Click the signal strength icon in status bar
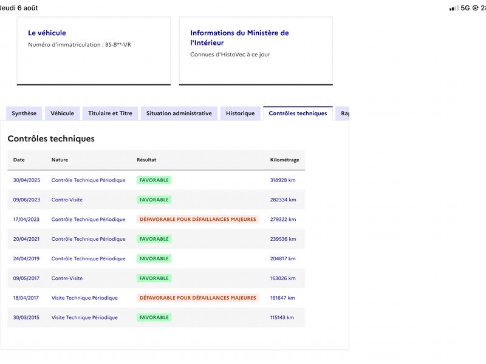486x364 pixels. (454, 8)
